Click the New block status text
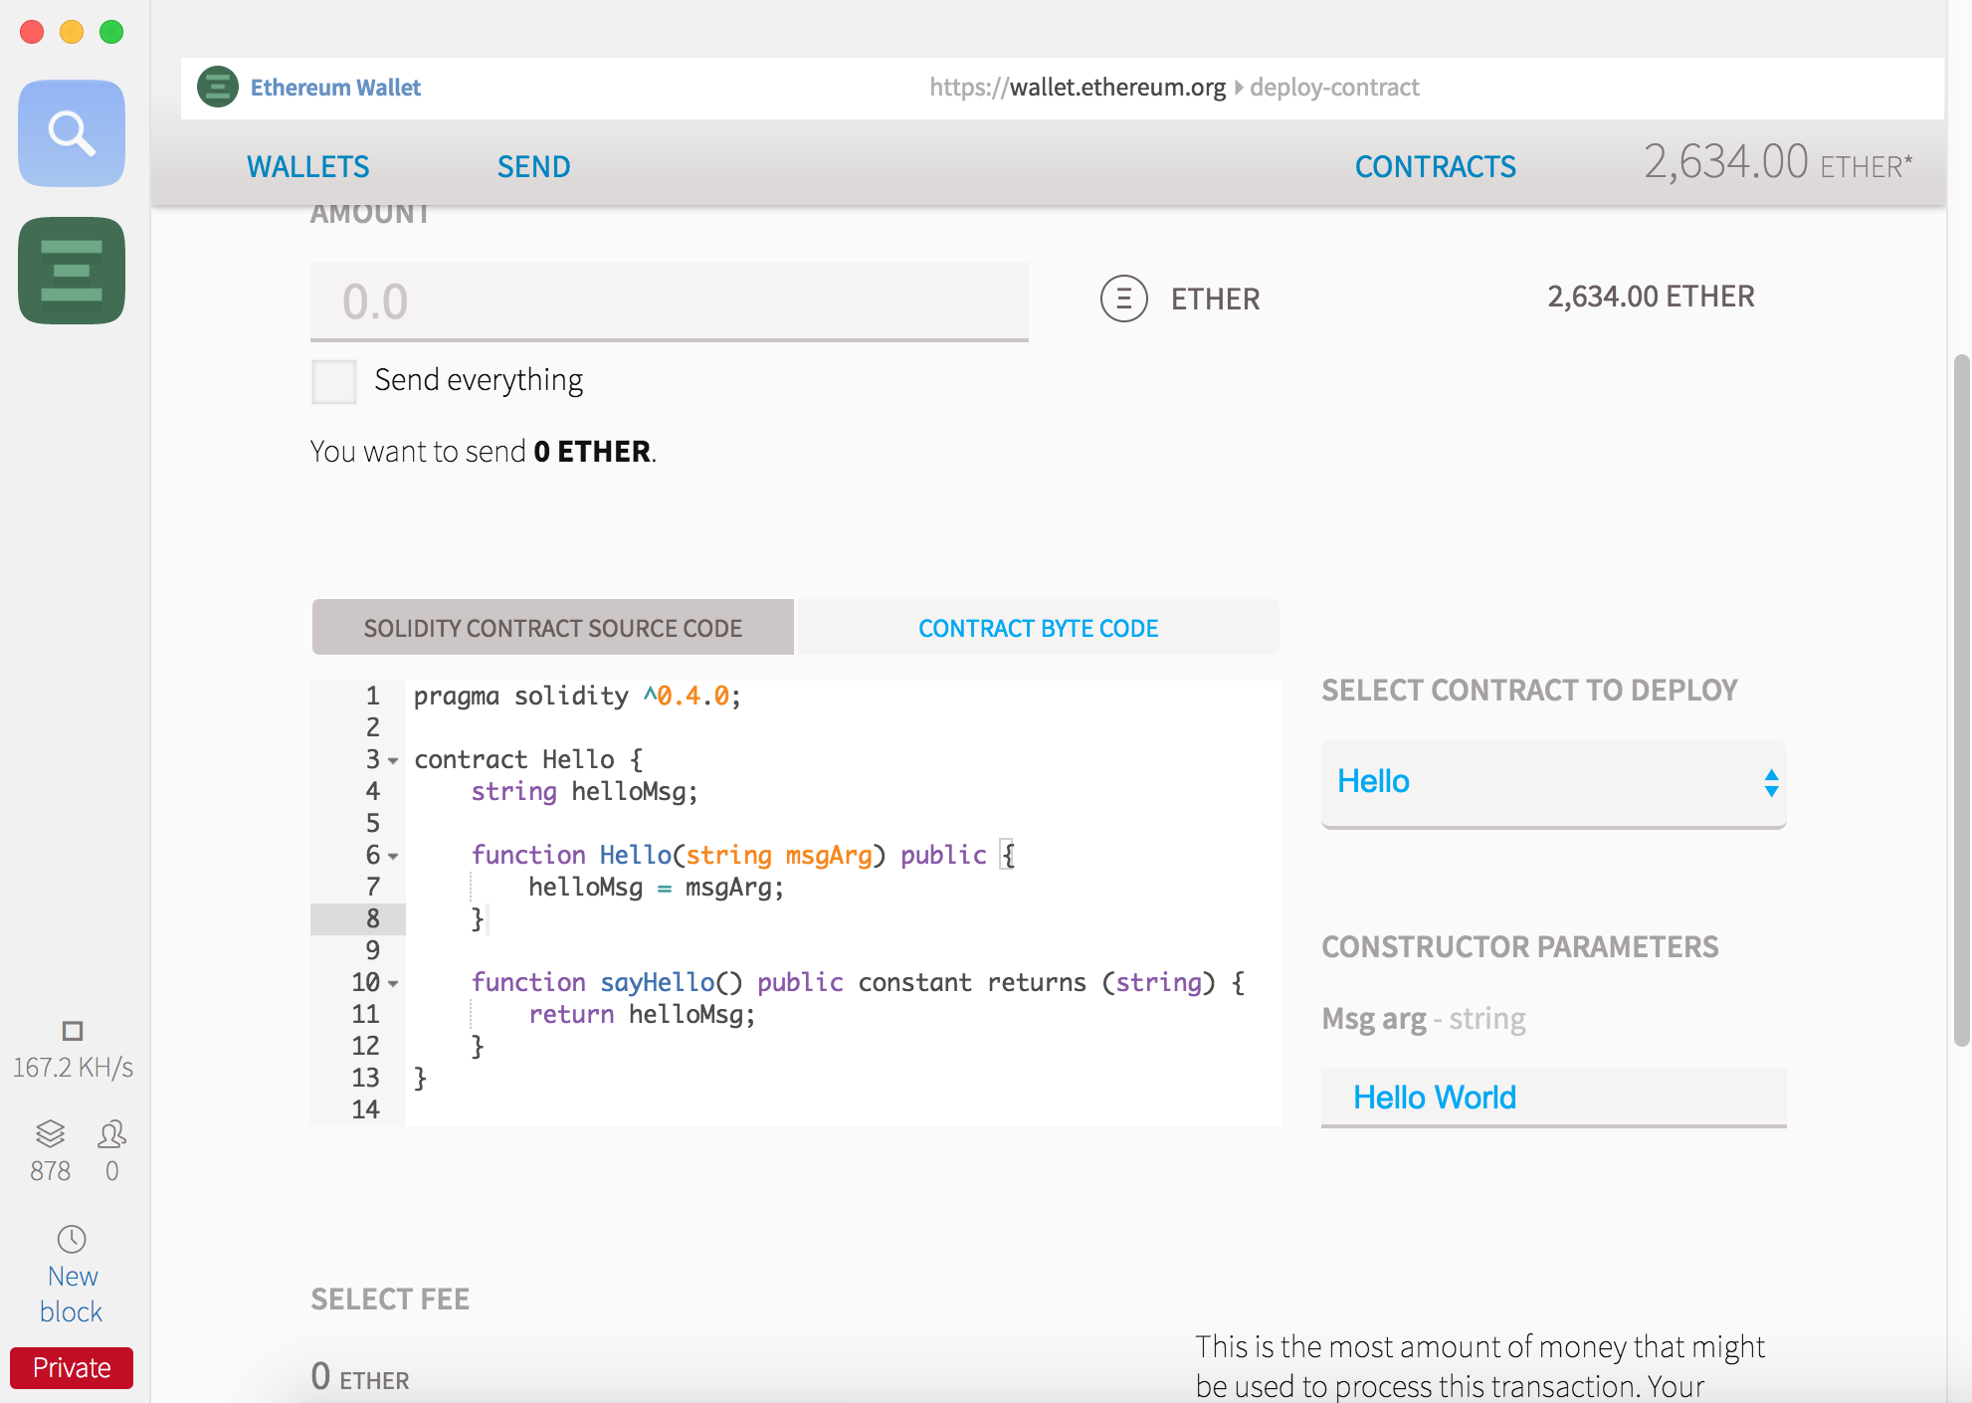Viewport: 1972px width, 1403px height. tap(72, 1294)
